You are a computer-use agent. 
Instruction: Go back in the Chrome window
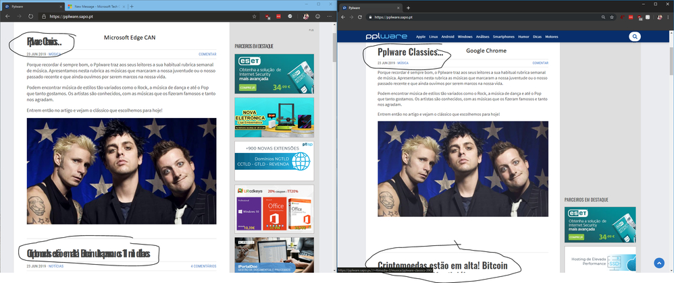click(342, 17)
